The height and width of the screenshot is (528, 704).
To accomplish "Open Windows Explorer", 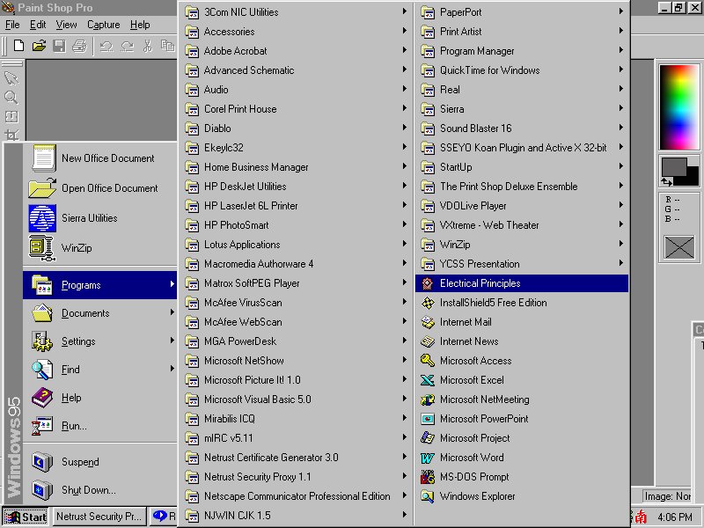I will pos(477,496).
